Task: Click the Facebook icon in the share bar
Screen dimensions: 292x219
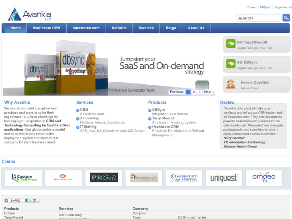Action: point(27,201)
